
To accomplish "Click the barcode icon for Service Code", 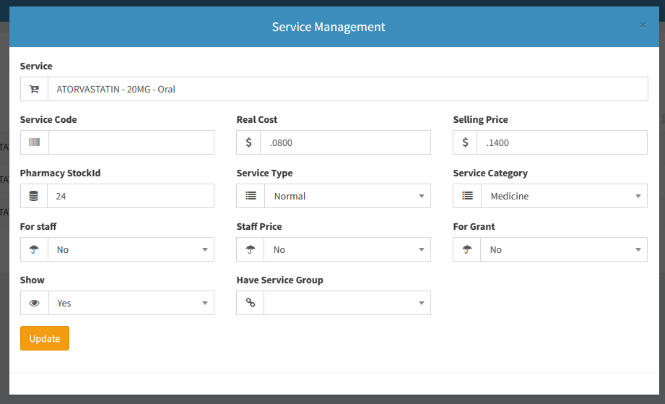I will coord(35,143).
